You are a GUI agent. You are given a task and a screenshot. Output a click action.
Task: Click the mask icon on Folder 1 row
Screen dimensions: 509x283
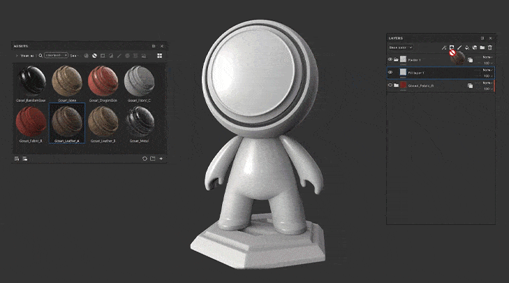point(470,60)
